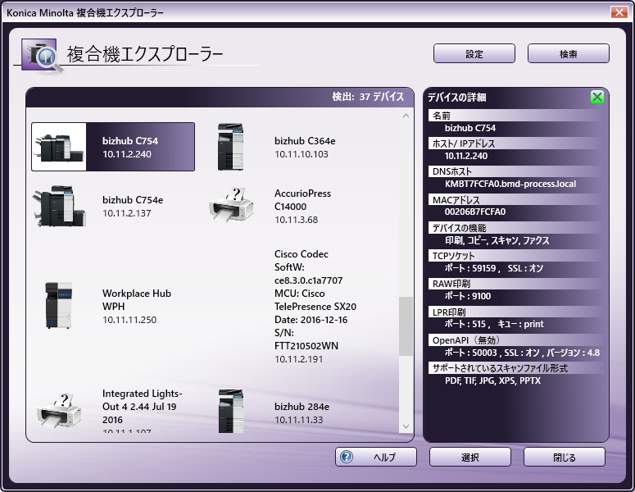635x492 pixels.
Task: Click the device list scrollbar thumb
Action: click(x=406, y=326)
